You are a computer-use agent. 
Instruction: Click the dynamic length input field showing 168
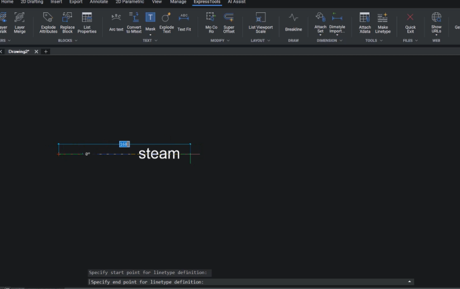pos(124,144)
